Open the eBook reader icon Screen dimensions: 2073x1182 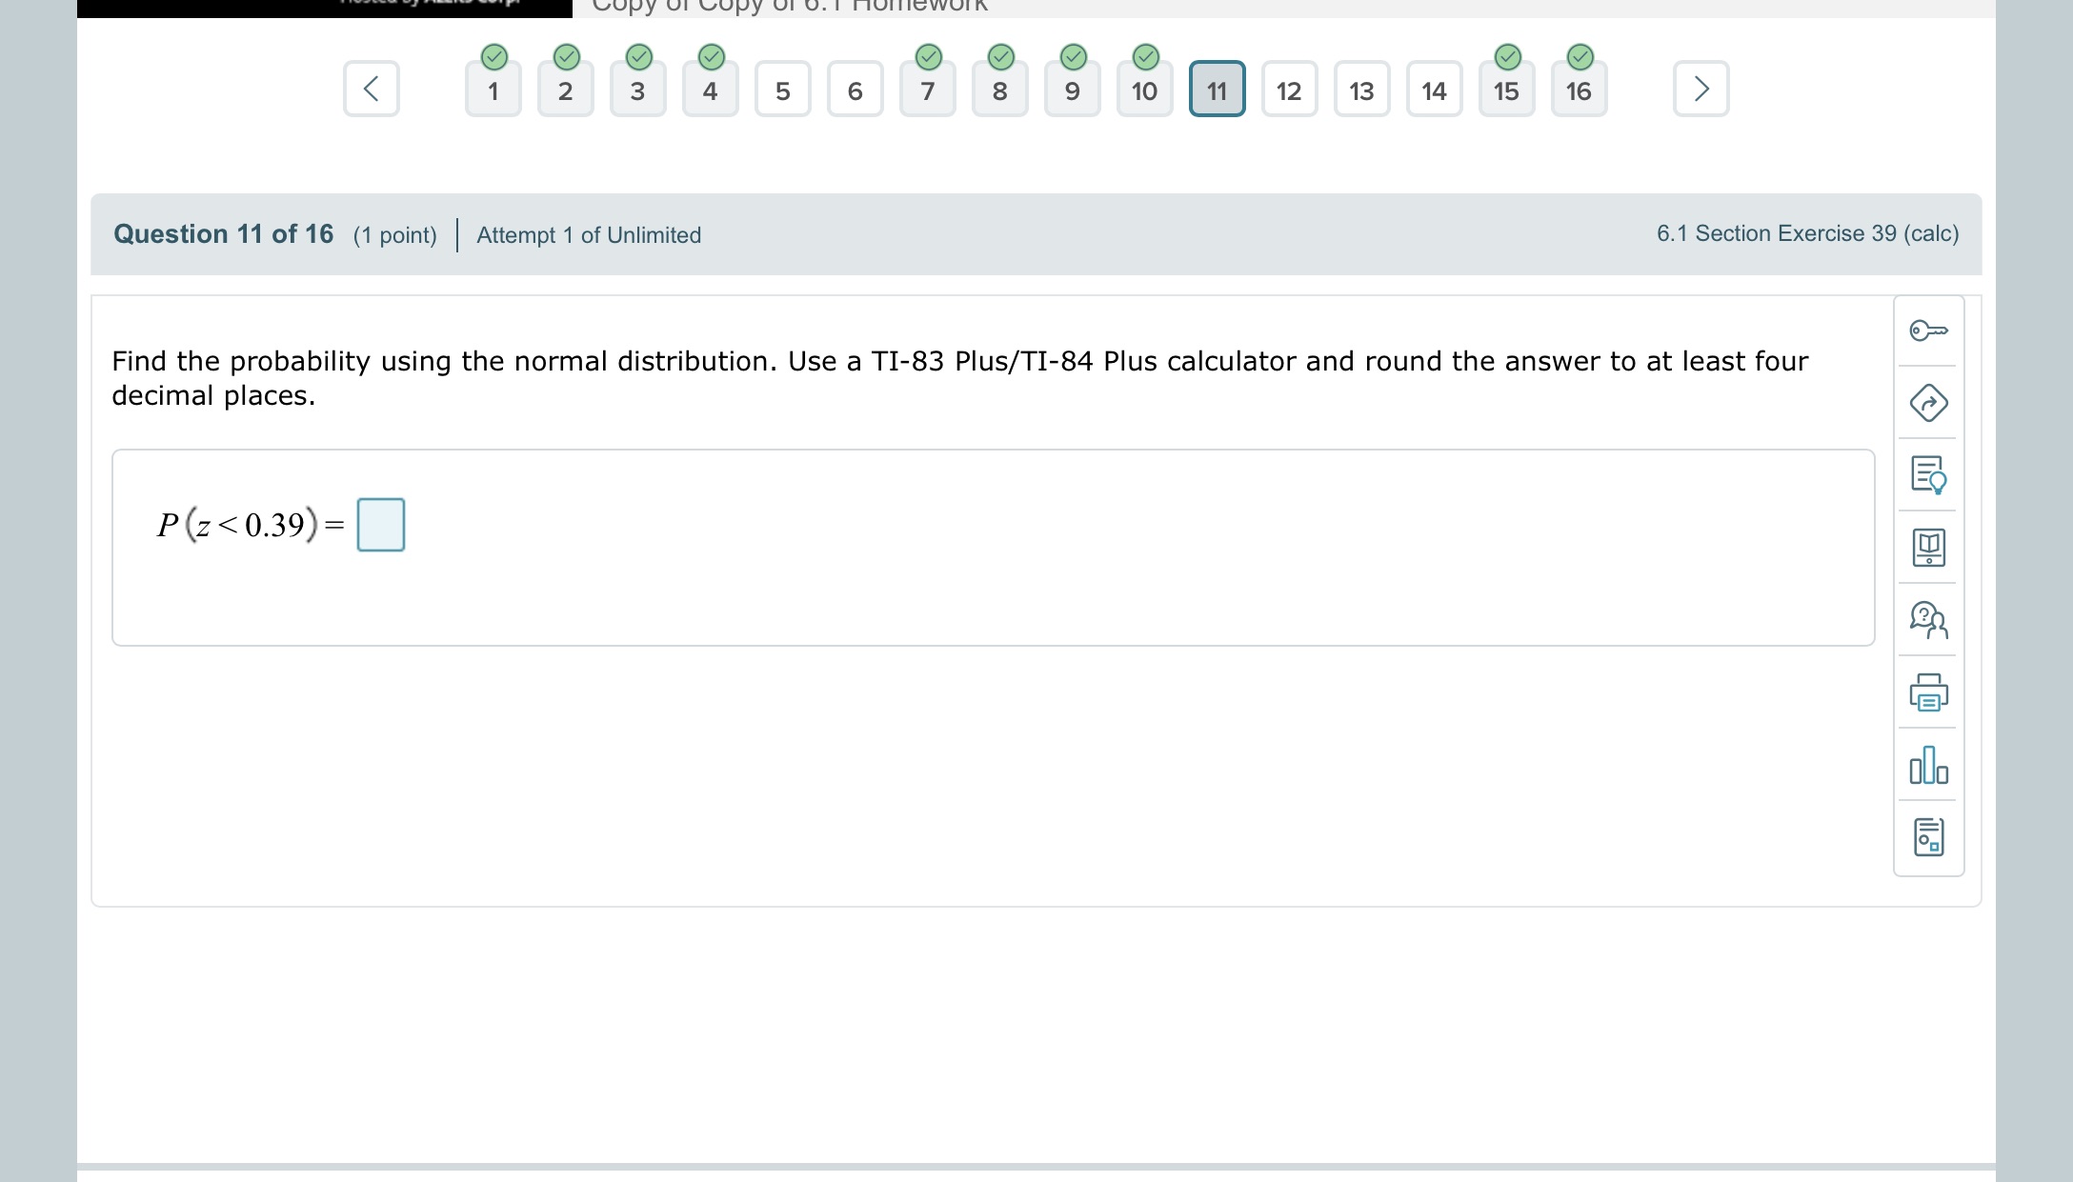[x=1928, y=548]
